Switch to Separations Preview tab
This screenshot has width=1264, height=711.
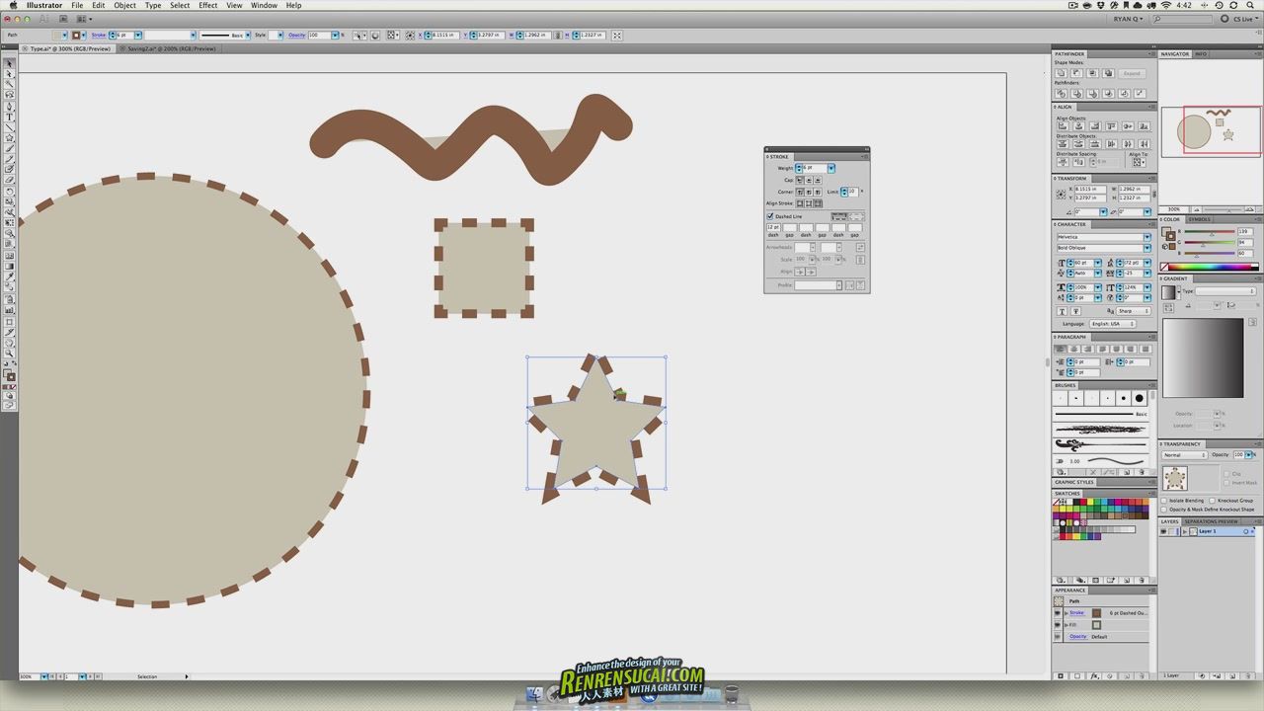tap(1211, 521)
